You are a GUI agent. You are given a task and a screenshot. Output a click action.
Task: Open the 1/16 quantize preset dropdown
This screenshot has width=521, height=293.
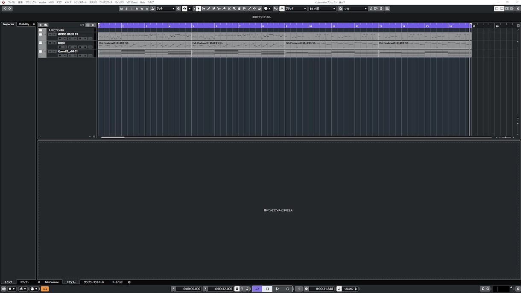(x=355, y=9)
